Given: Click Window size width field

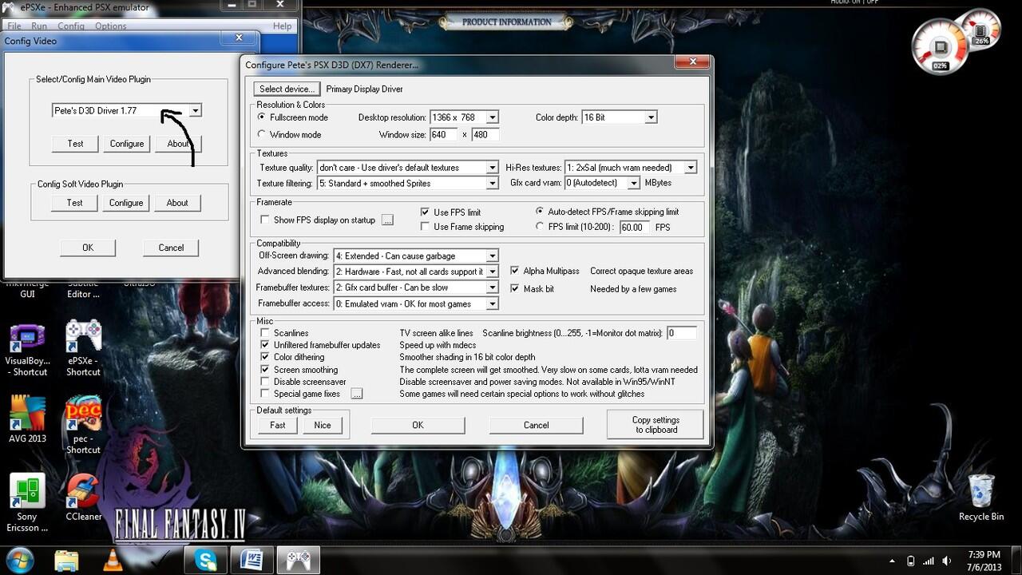Looking at the screenshot, I should pyautogui.click(x=443, y=134).
